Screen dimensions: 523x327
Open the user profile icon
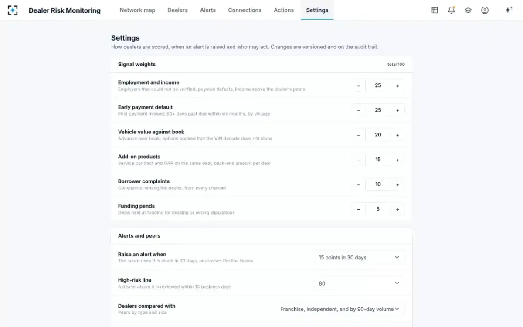(x=485, y=10)
